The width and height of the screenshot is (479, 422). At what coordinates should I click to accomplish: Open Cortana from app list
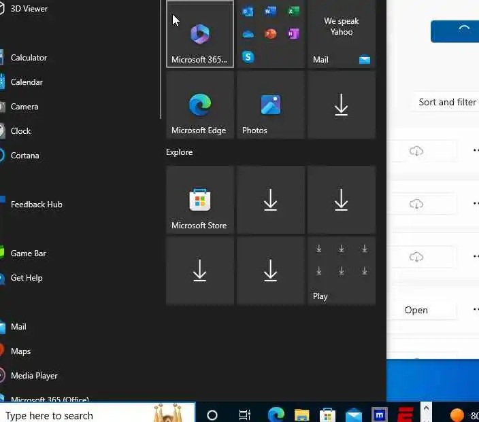pos(24,156)
